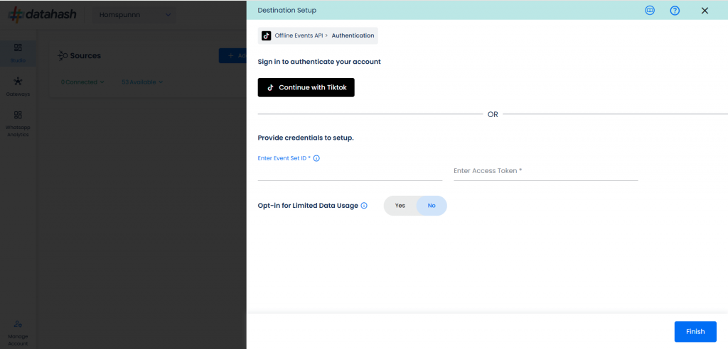Expand the 0 Connected filter

point(82,82)
